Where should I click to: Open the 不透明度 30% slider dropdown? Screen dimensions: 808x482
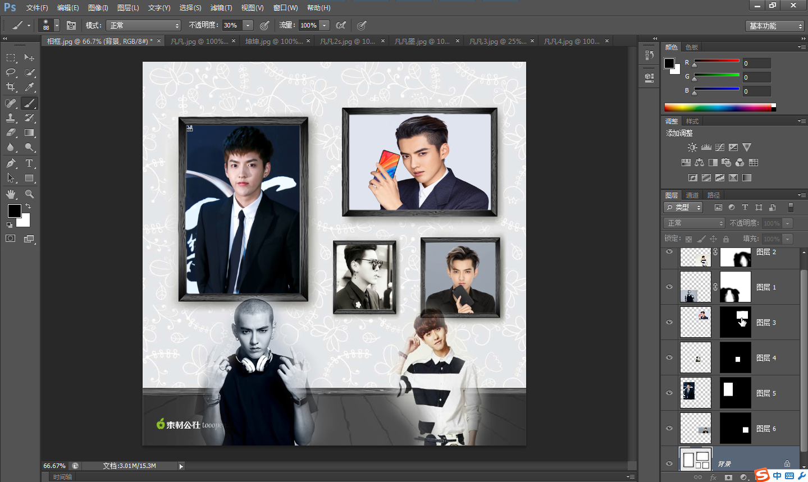pyautogui.click(x=248, y=25)
